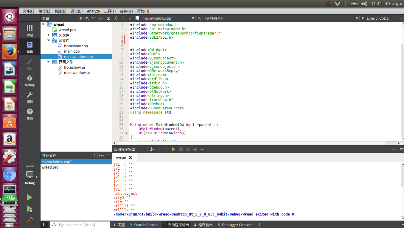This screenshot has height=228, width=404.
Task: Maximize the output pane with up chevron
Action: tap(394, 149)
